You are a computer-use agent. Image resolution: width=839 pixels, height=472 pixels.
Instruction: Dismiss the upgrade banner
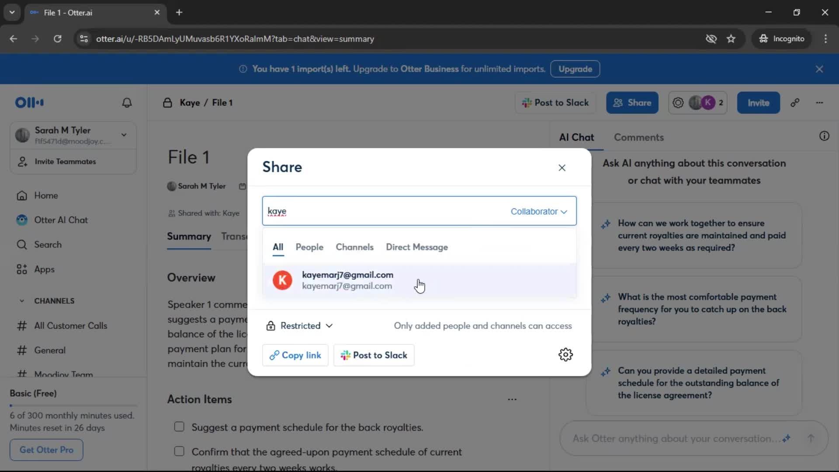pyautogui.click(x=819, y=69)
